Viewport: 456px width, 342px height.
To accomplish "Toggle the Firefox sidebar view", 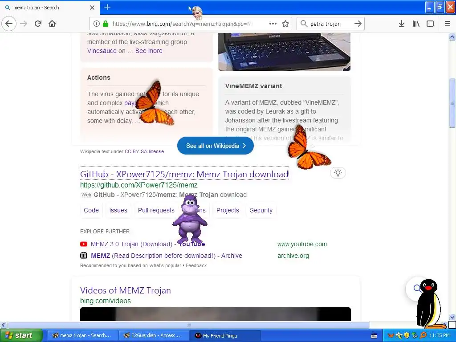I will 430,24.
